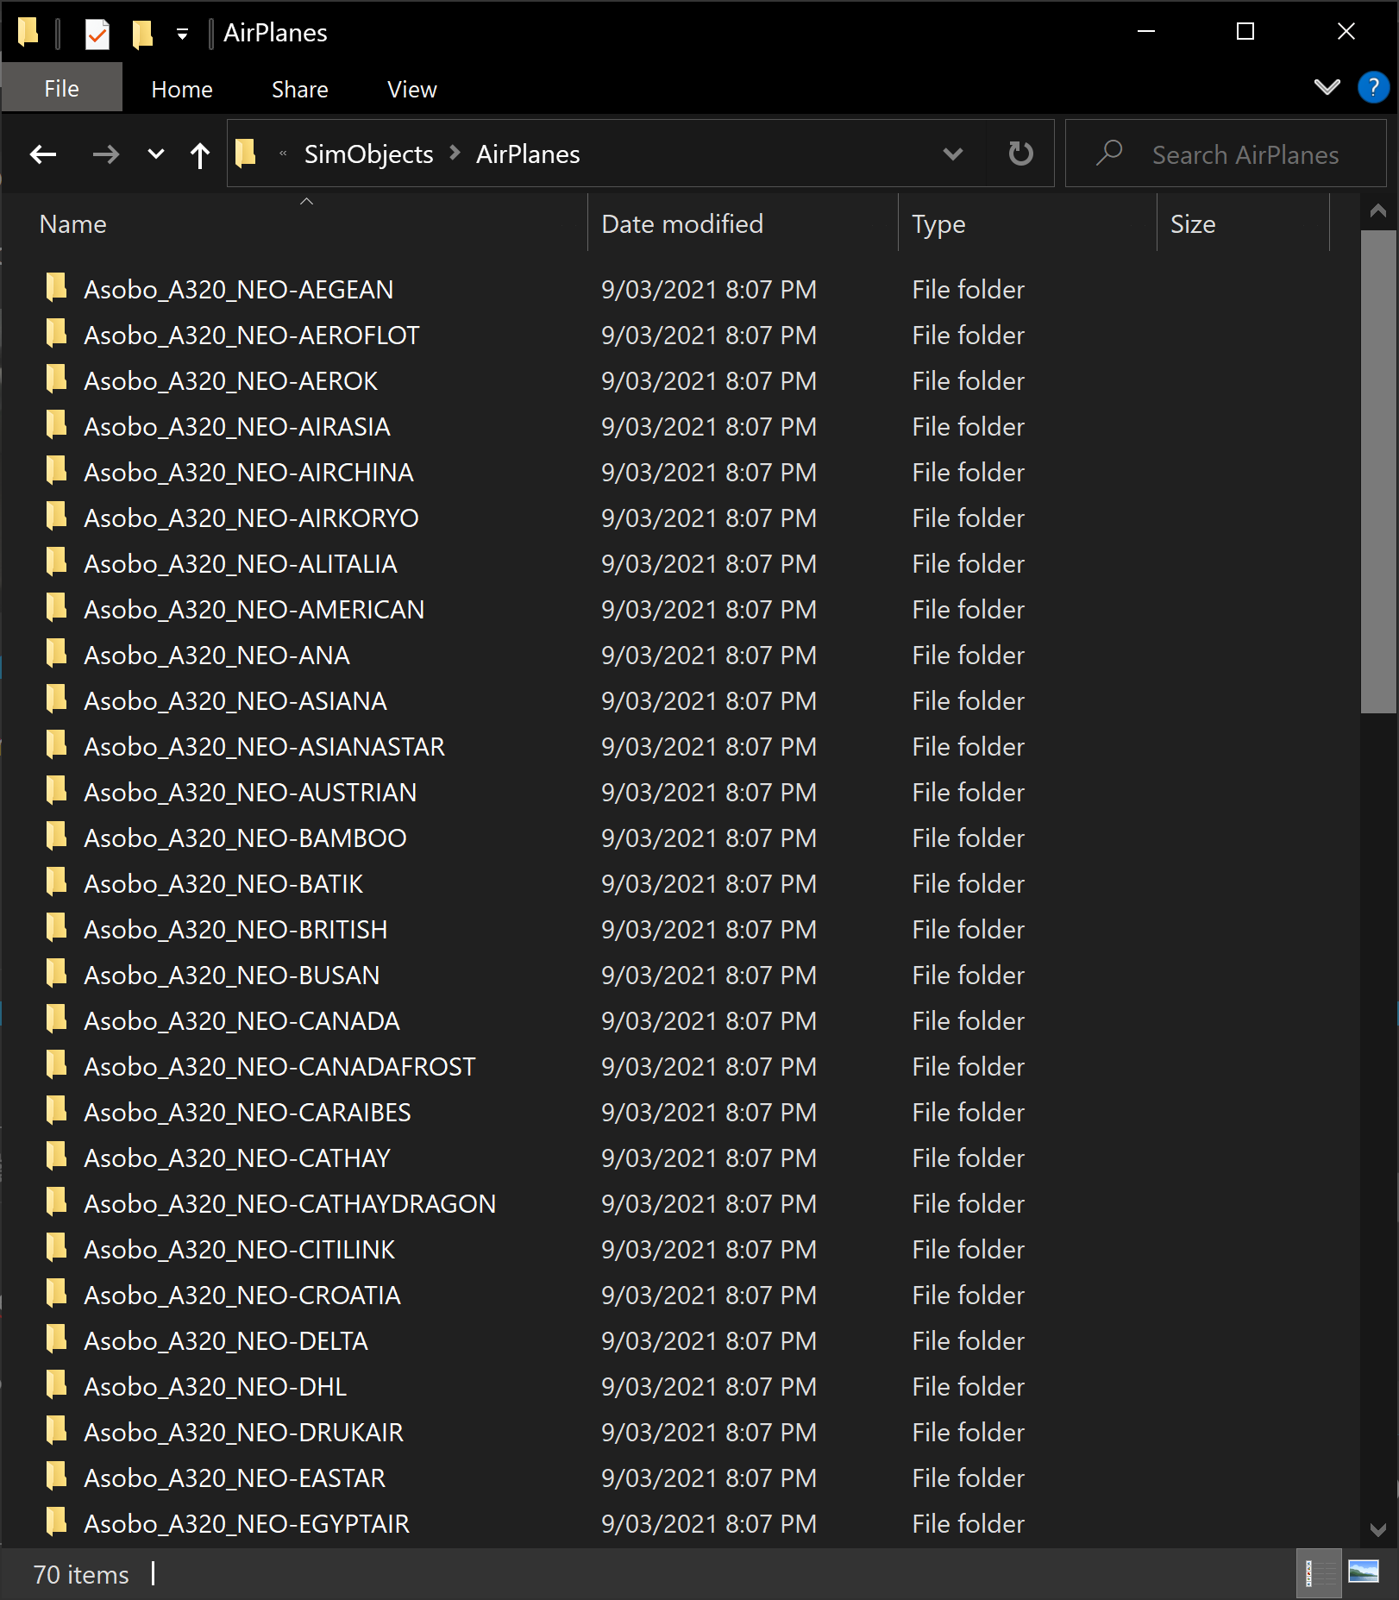1399x1600 pixels.
Task: Select the Asobo_A320_NEO-BRITISH folder
Action: [x=235, y=929]
